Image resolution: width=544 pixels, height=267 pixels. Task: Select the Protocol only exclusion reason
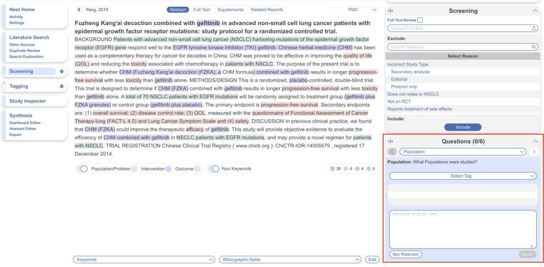pyautogui.click(x=404, y=86)
